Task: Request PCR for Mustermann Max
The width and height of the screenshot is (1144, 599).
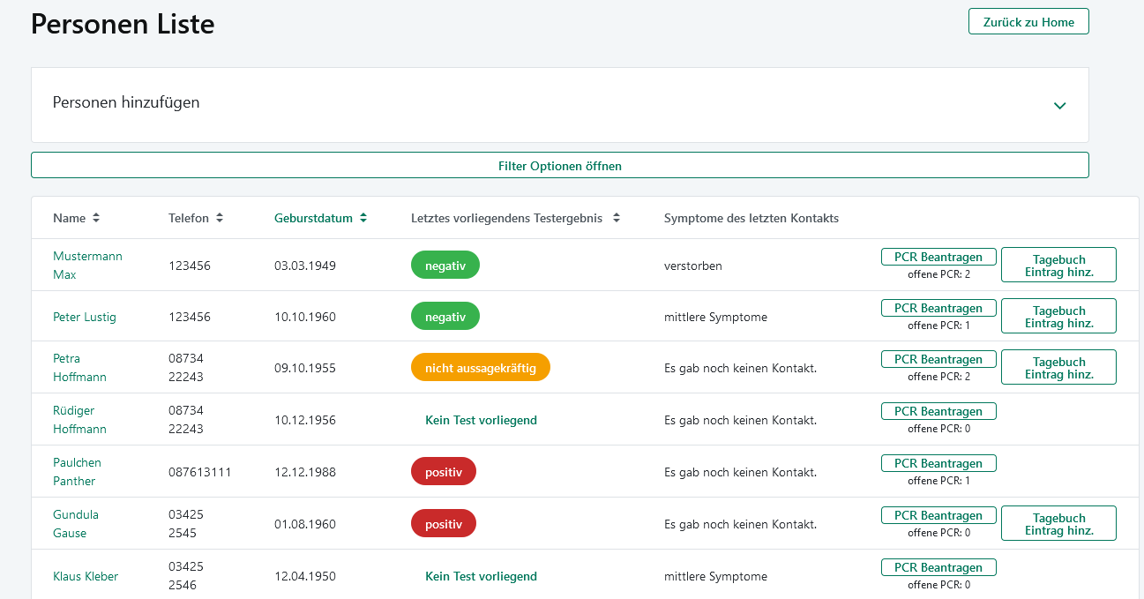Action: [x=938, y=257]
